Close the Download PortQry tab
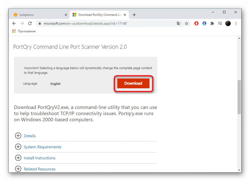Viewport: 250px width, 181px height. pos(125,15)
